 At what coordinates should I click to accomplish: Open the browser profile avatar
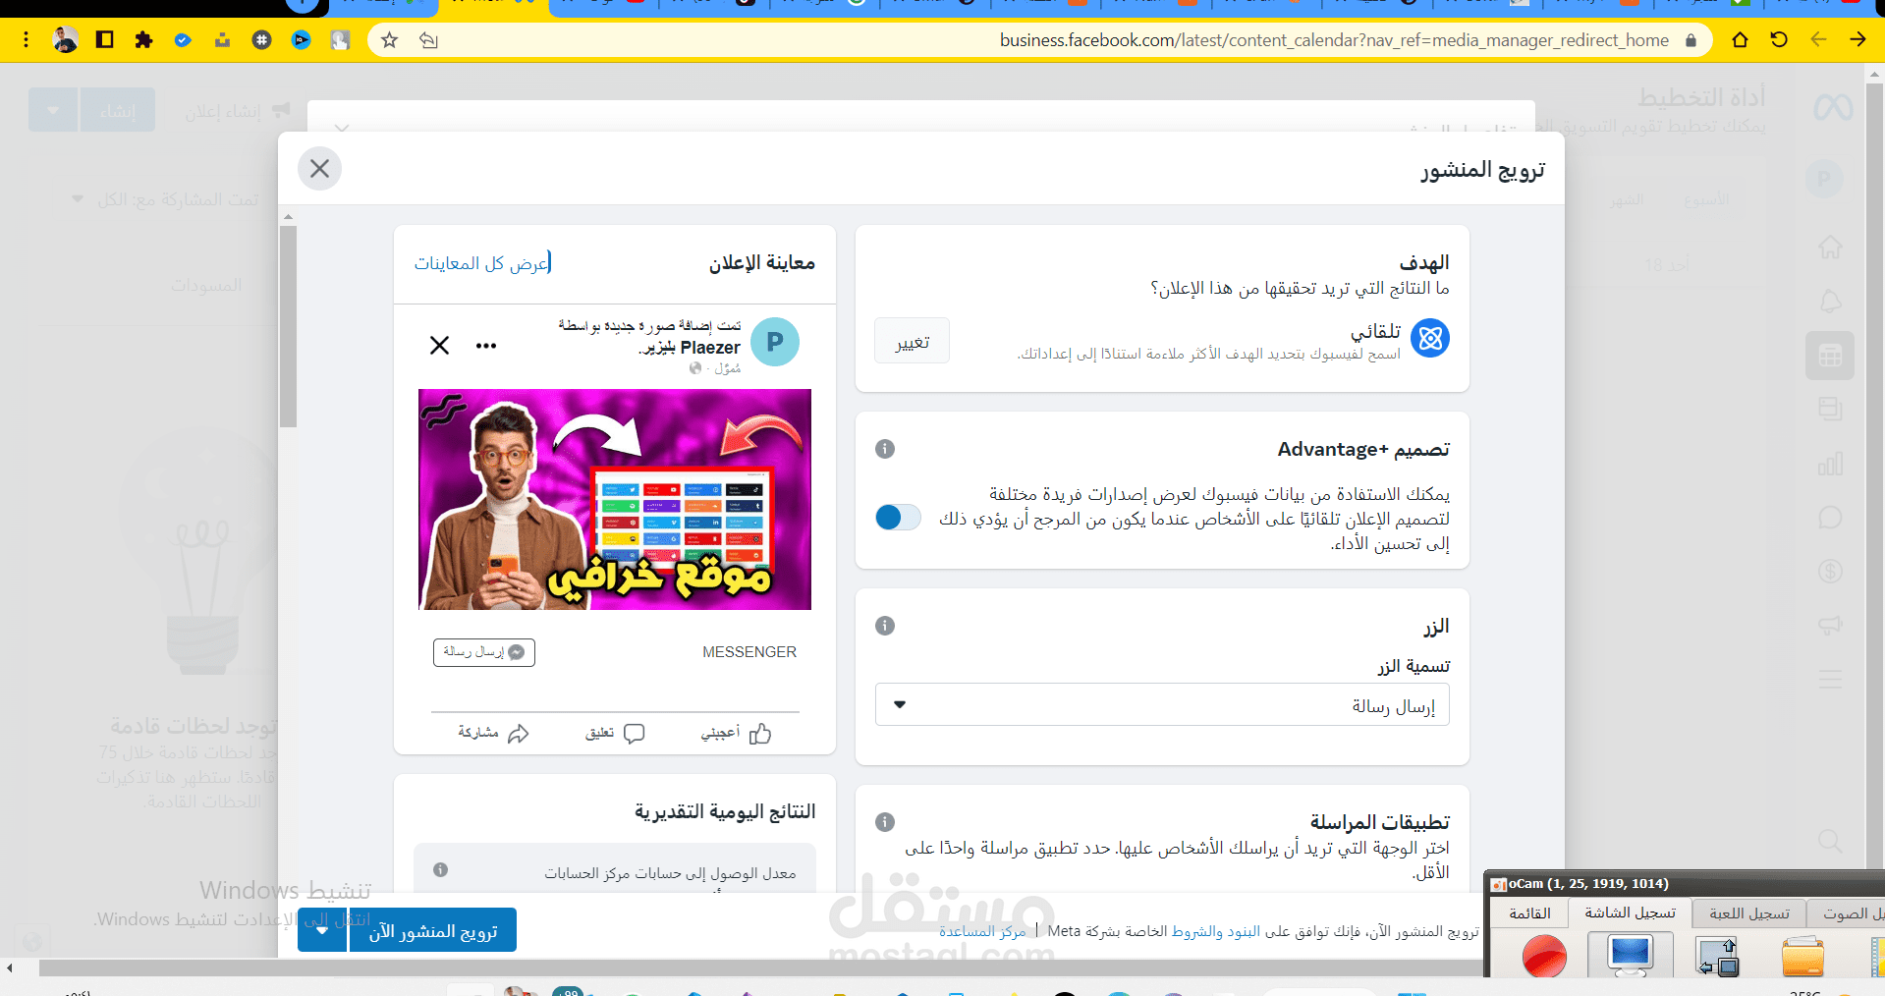(65, 40)
